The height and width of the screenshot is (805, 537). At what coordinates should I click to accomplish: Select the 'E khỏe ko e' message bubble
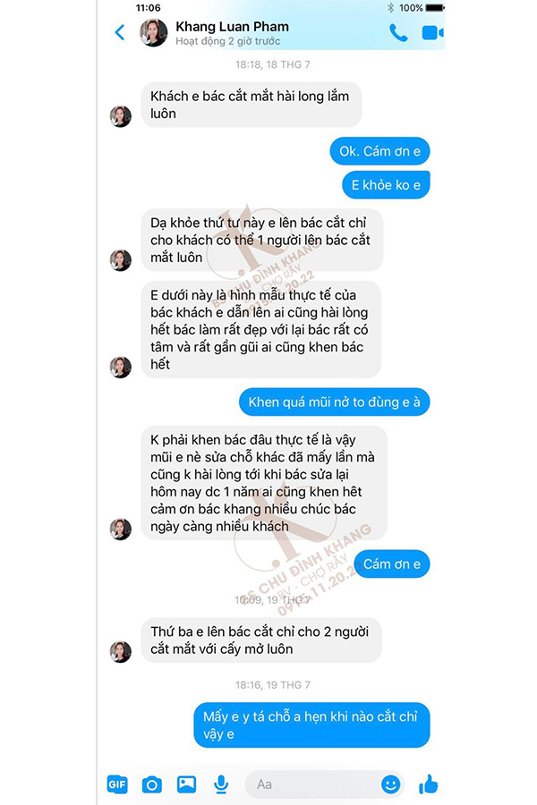click(386, 185)
